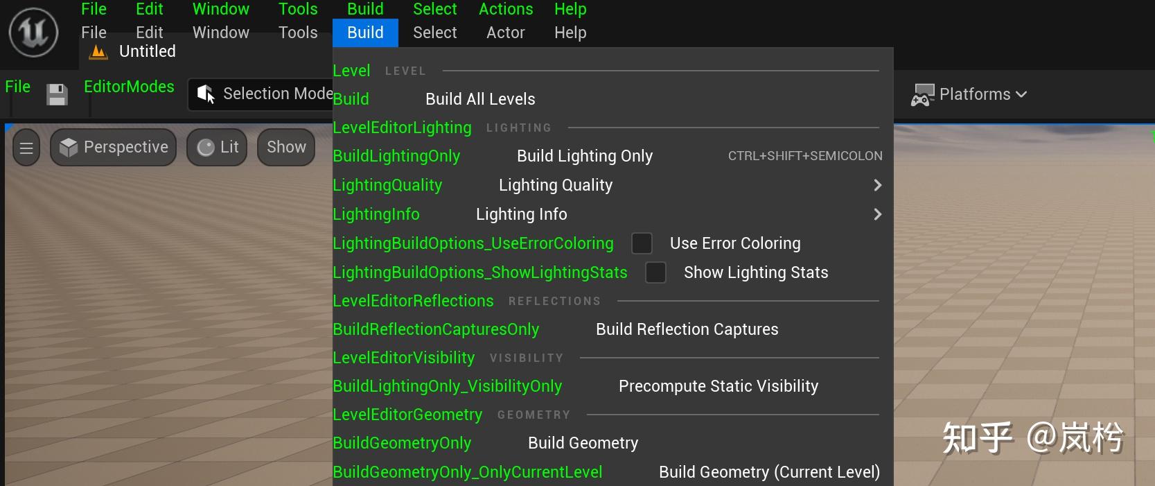Open the viewport hamburger options menu
The image size is (1155, 486).
point(26,148)
